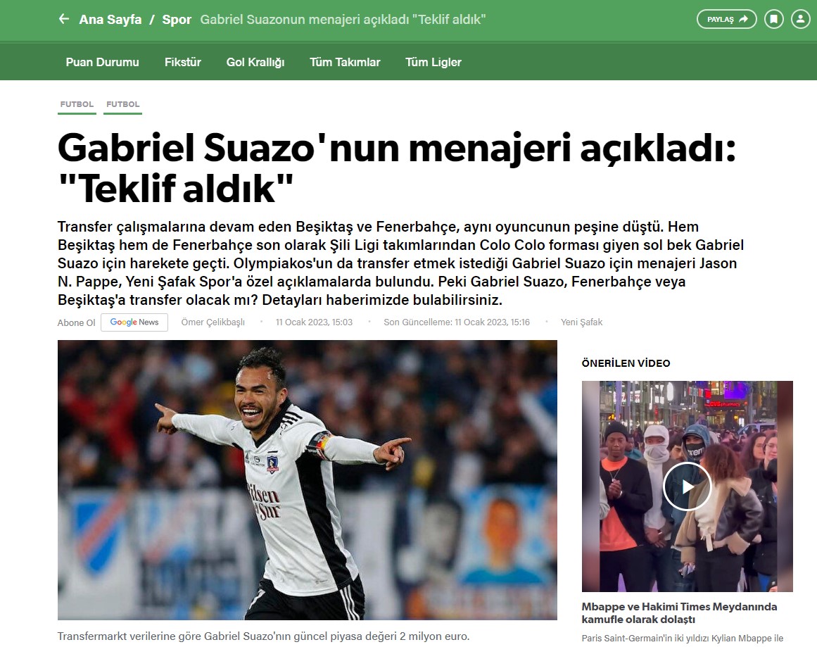Open the Gabriel Suazo article photo
The width and height of the screenshot is (817, 647).
coord(308,479)
